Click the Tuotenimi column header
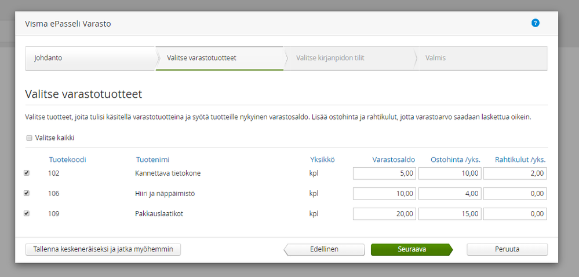Viewport: 579px width, 277px height. [152, 160]
